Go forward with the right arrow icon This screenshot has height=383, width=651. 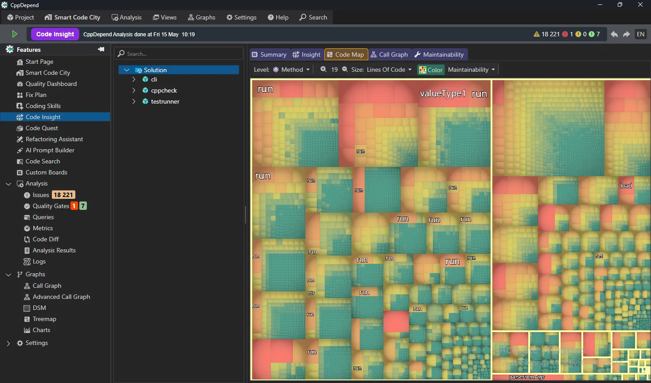627,34
